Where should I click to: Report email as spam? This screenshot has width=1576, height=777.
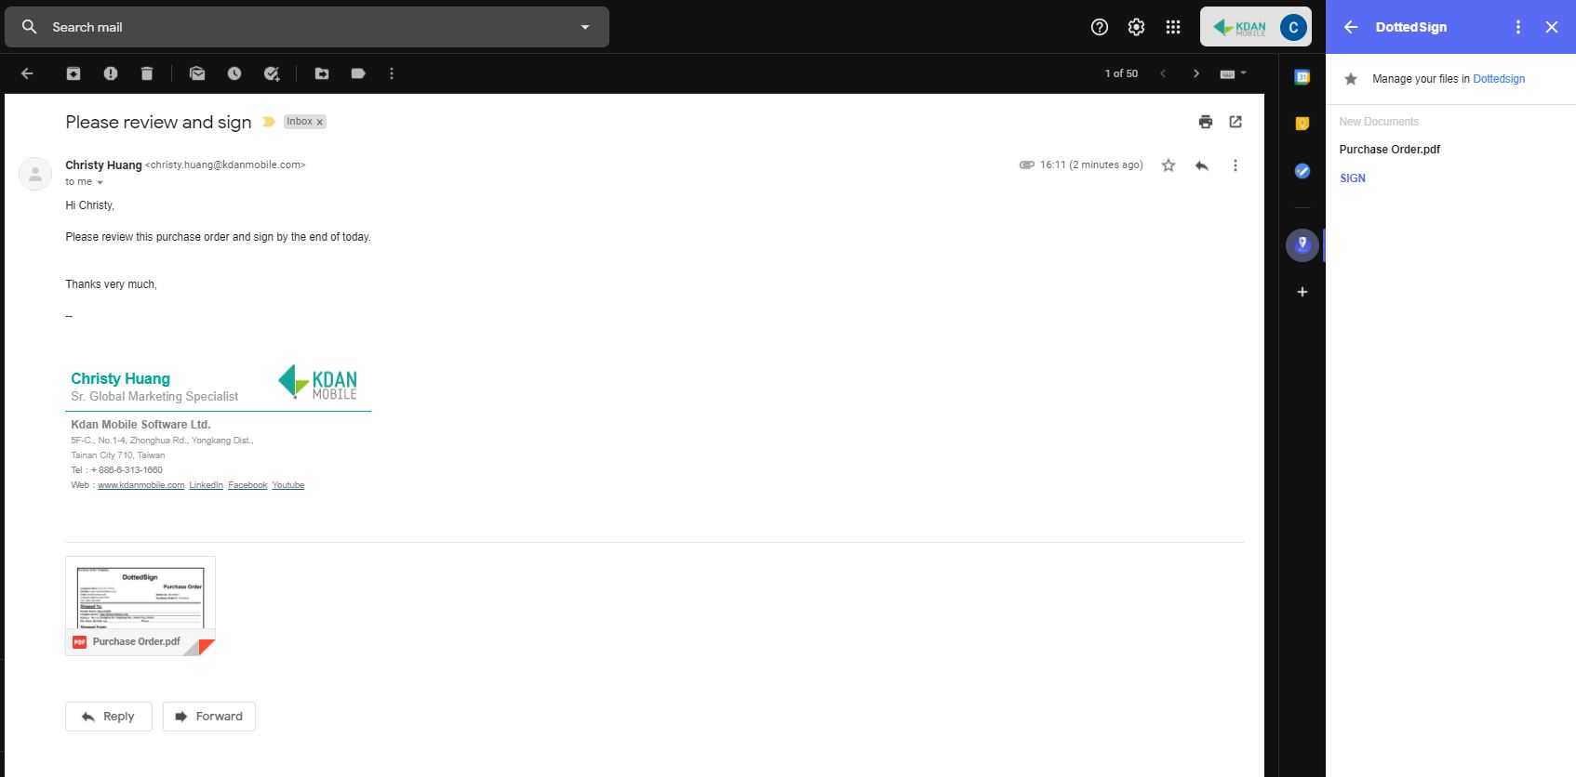point(111,73)
